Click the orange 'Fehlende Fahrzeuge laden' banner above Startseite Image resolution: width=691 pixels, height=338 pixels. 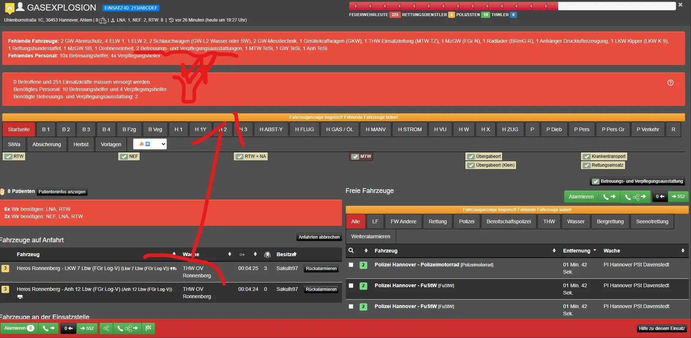tap(343, 117)
